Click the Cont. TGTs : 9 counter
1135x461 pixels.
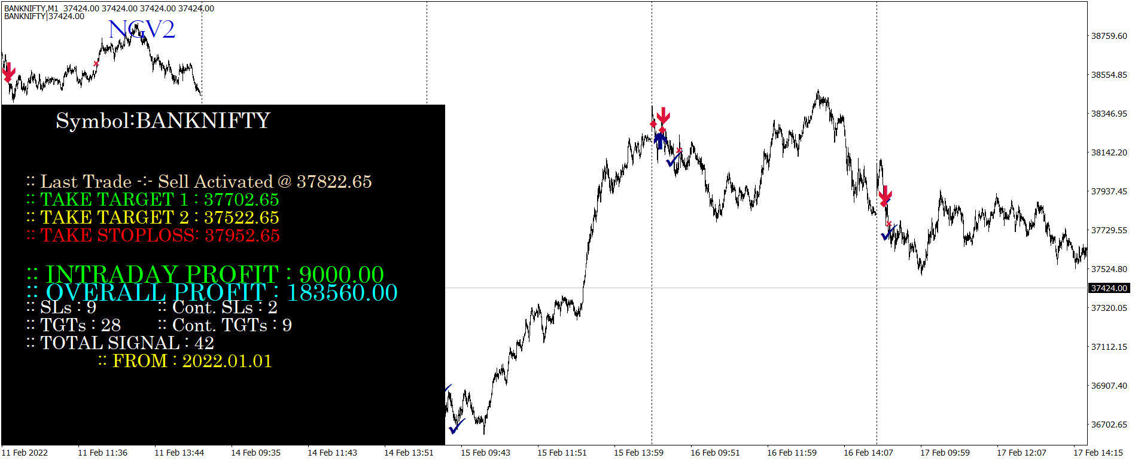pos(225,325)
